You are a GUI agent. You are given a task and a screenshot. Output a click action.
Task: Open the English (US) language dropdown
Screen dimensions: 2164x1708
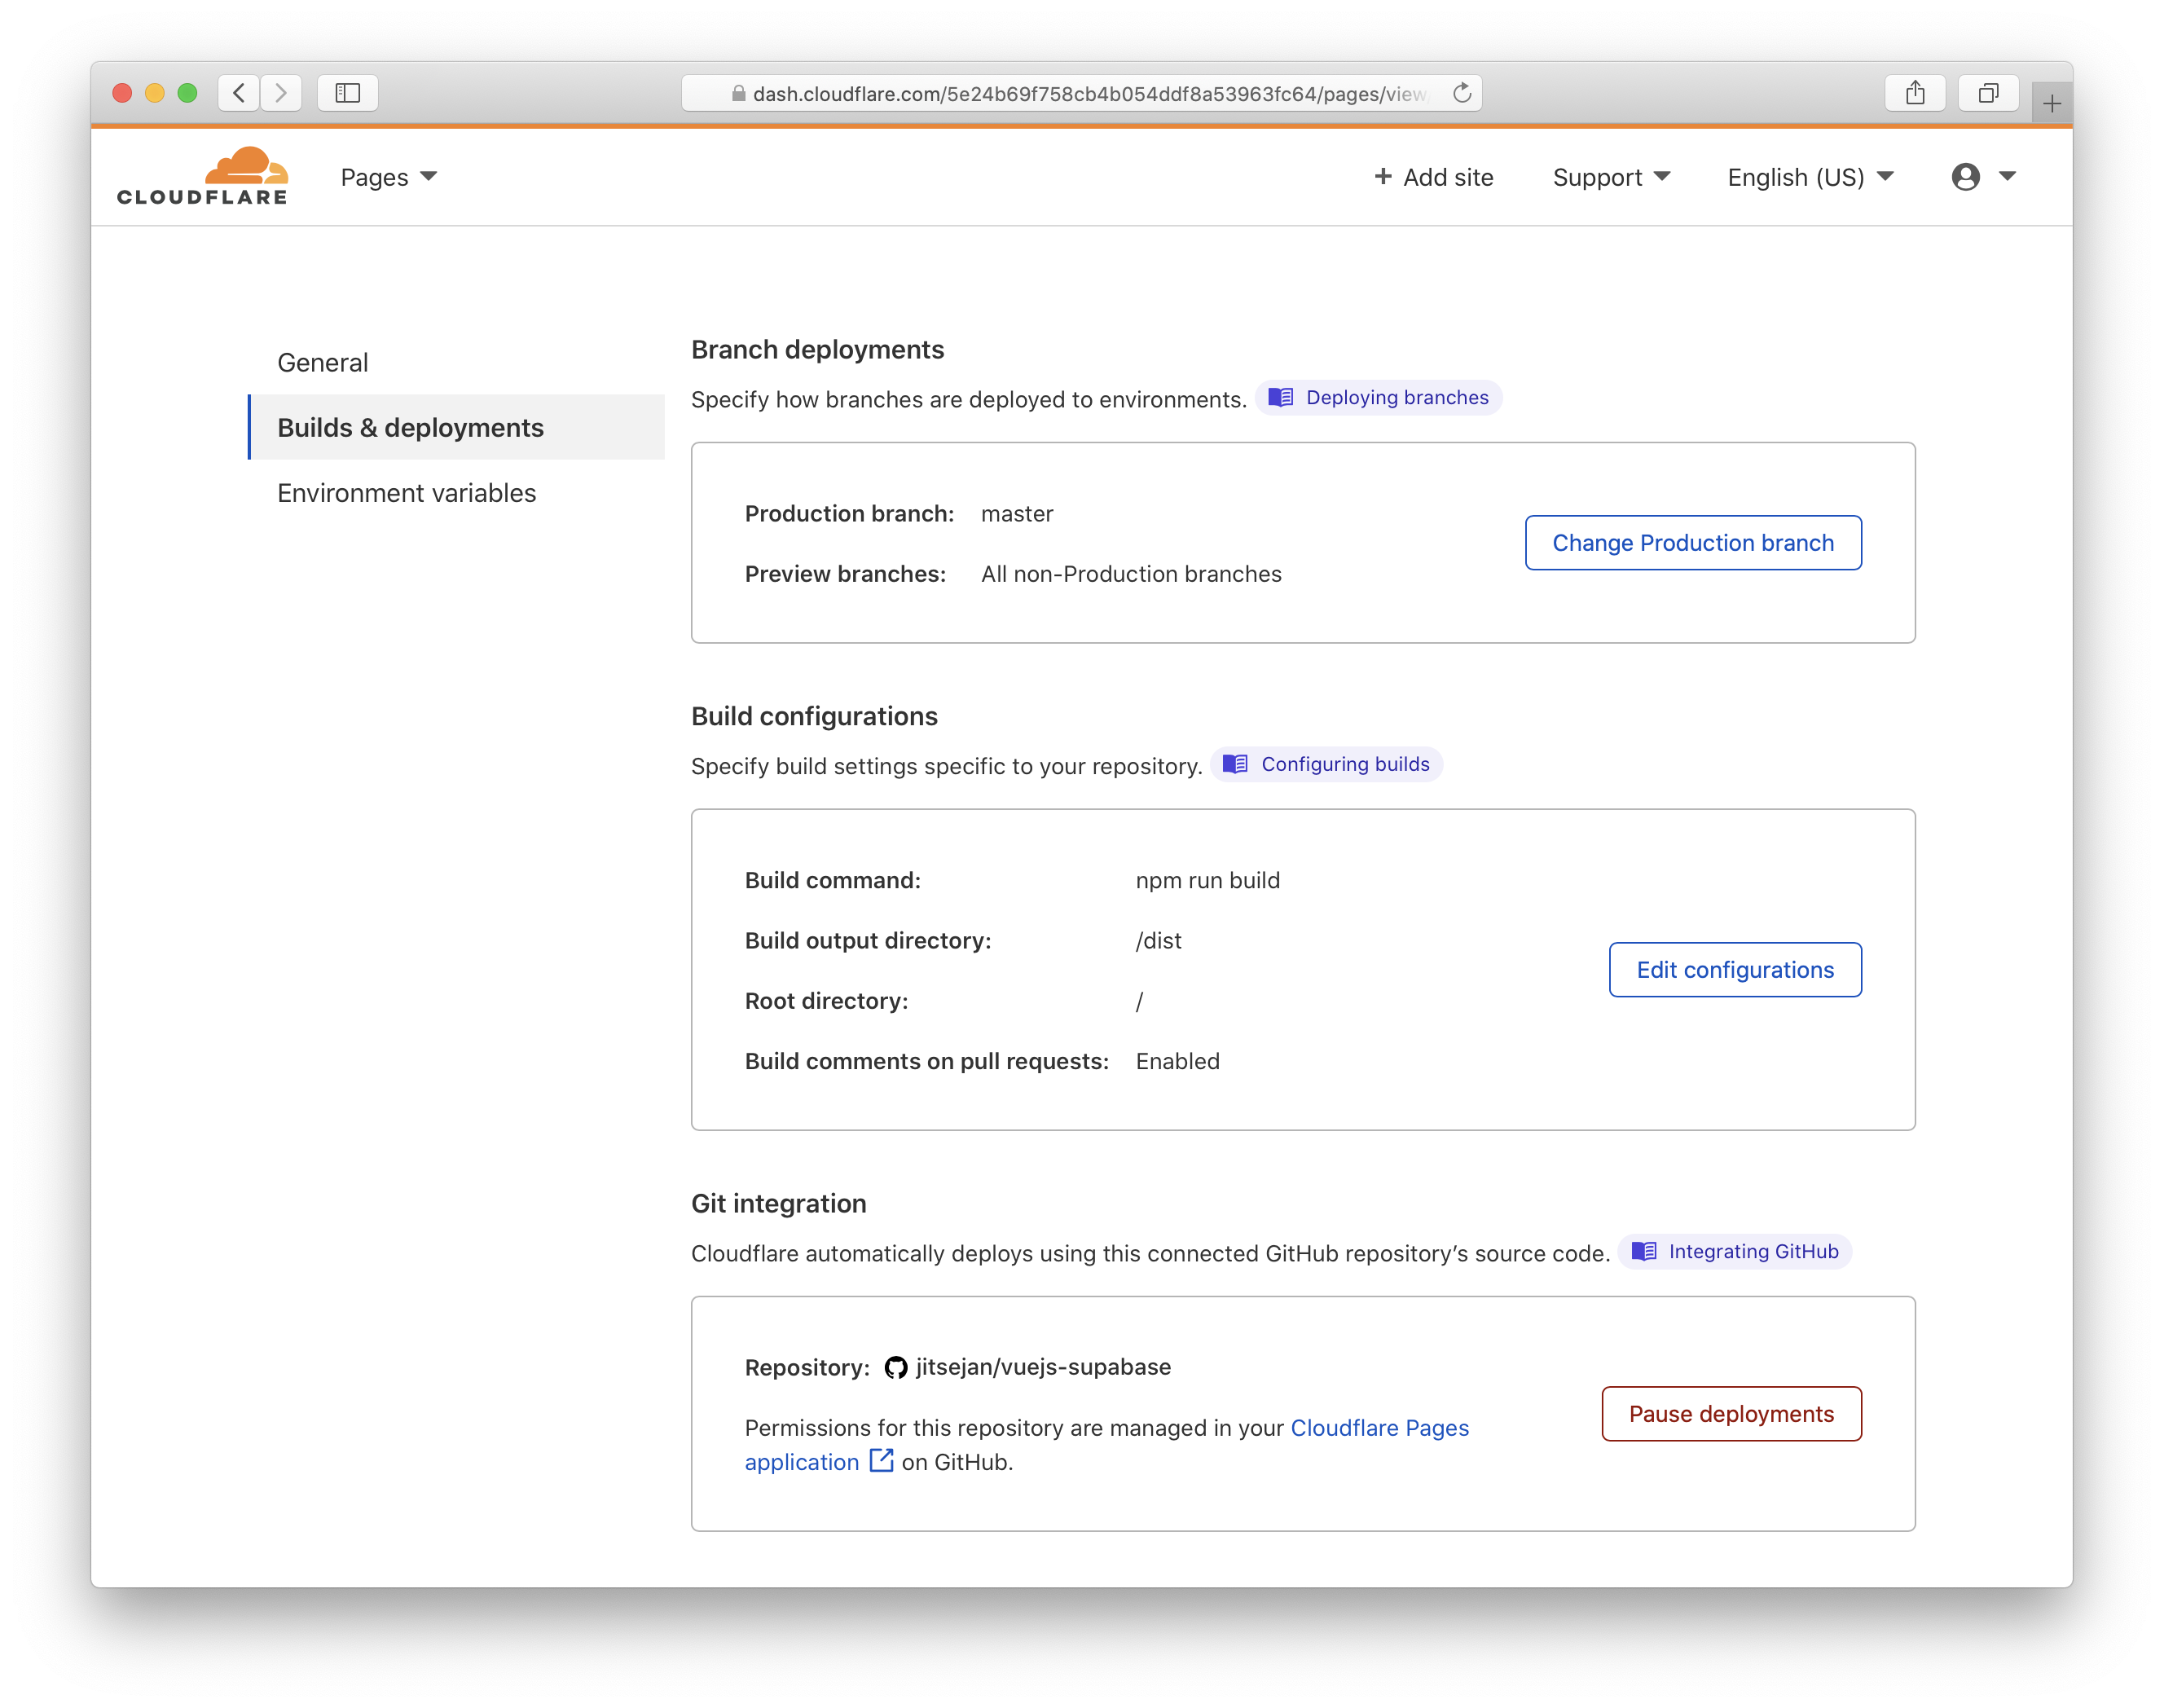tap(1810, 177)
